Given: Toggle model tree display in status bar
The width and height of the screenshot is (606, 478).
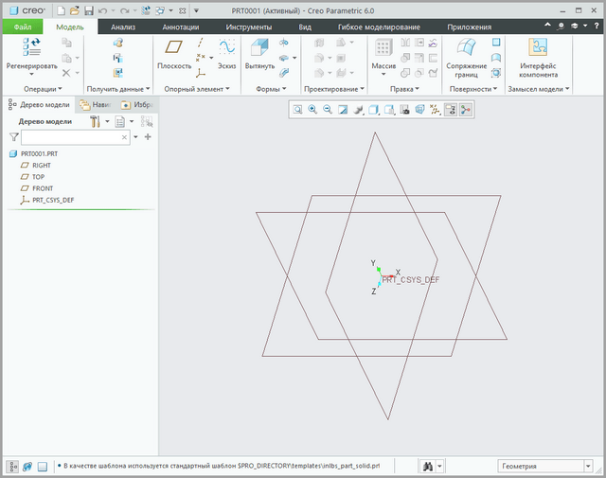Looking at the screenshot, I should (12, 467).
